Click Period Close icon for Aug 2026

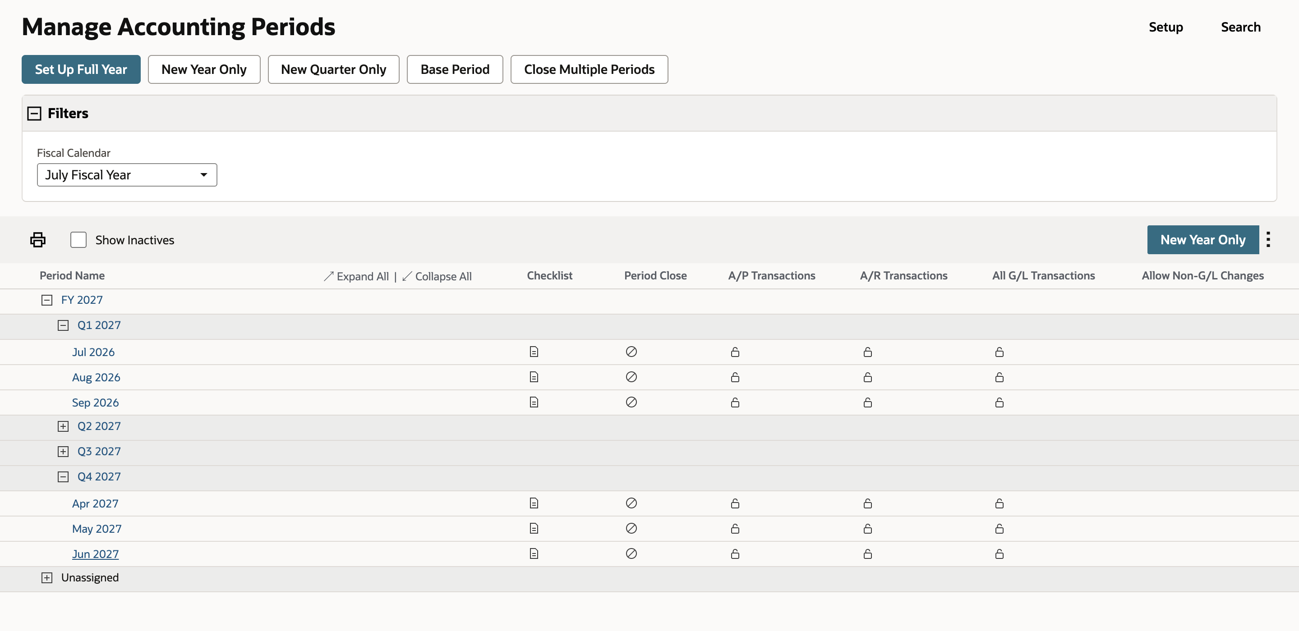631,377
